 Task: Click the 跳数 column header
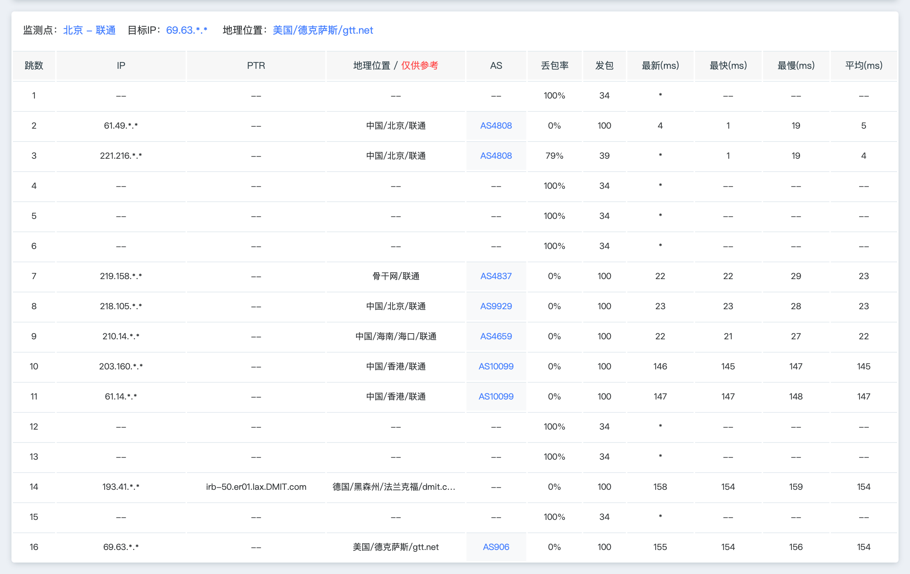(34, 65)
